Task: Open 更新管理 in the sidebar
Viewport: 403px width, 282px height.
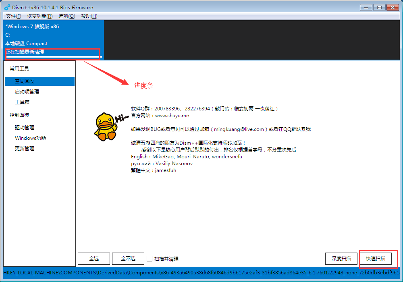Action: [x=25, y=148]
